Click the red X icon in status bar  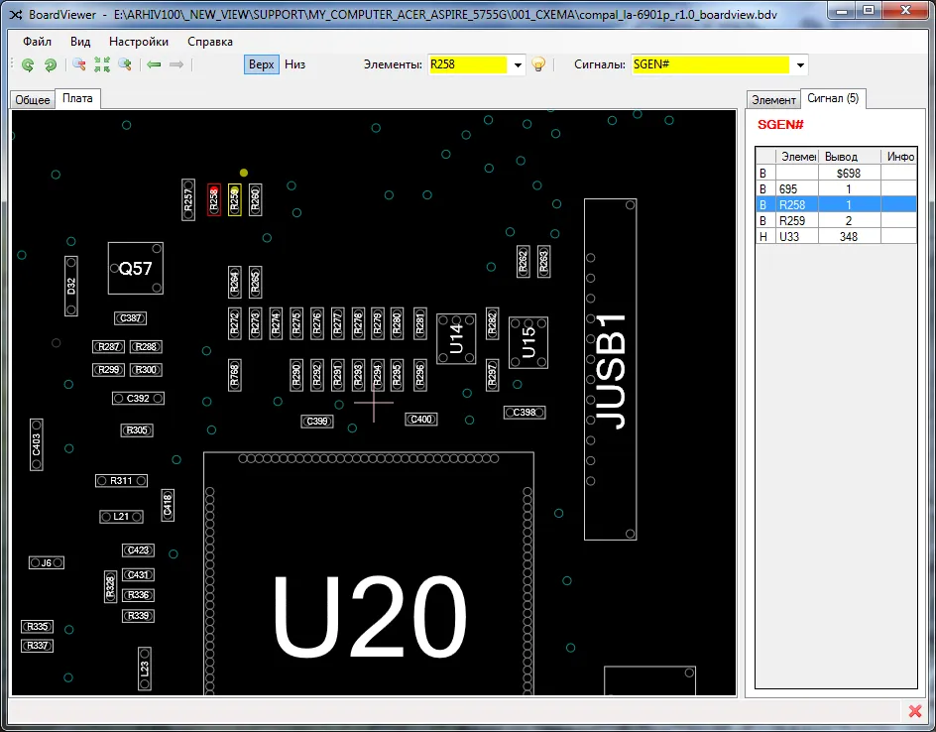tap(914, 711)
